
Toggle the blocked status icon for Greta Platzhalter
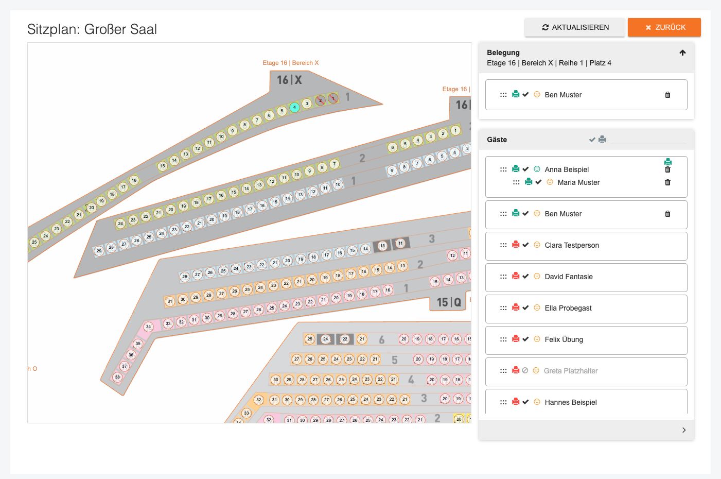tap(525, 370)
